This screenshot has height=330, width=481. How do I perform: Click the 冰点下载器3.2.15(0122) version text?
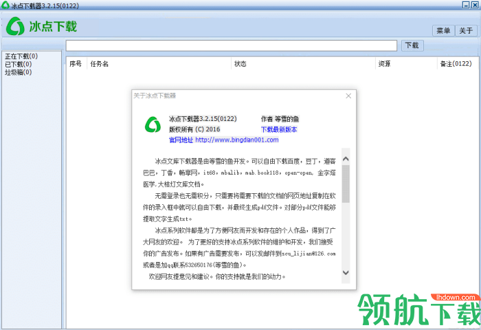[x=203, y=119]
